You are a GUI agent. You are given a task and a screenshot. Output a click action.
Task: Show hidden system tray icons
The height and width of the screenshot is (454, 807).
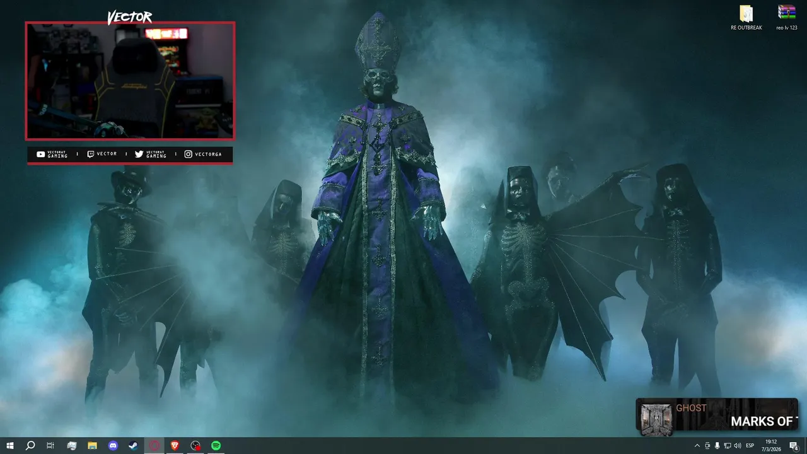[x=697, y=446]
